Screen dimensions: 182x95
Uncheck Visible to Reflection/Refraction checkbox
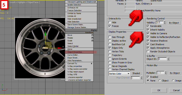coord(148,37)
